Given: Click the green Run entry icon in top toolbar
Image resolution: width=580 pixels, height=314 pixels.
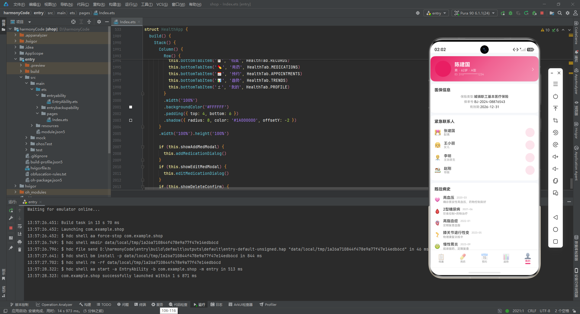Looking at the screenshot, I should (503, 13).
